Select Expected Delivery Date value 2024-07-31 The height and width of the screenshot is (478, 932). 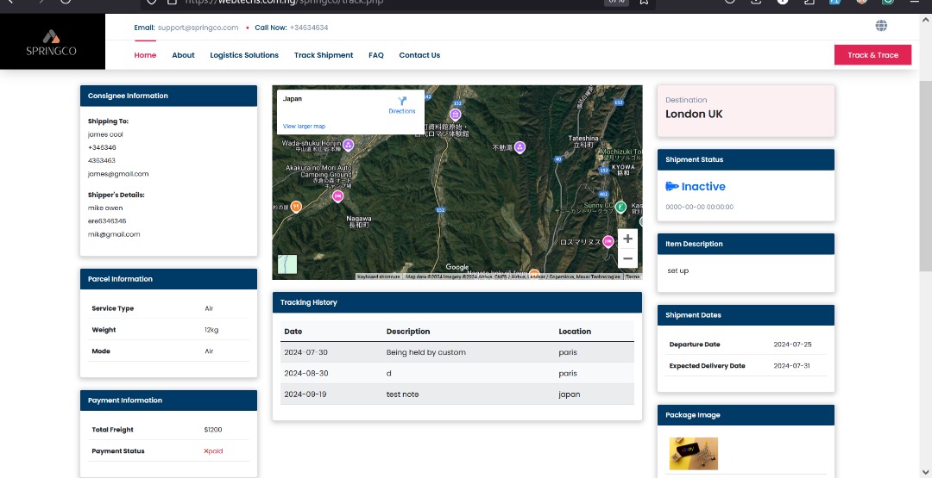pyautogui.click(x=791, y=365)
